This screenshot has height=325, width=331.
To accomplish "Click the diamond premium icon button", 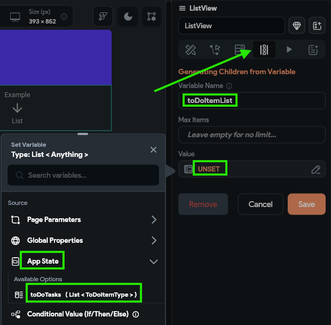I will click(297, 26).
